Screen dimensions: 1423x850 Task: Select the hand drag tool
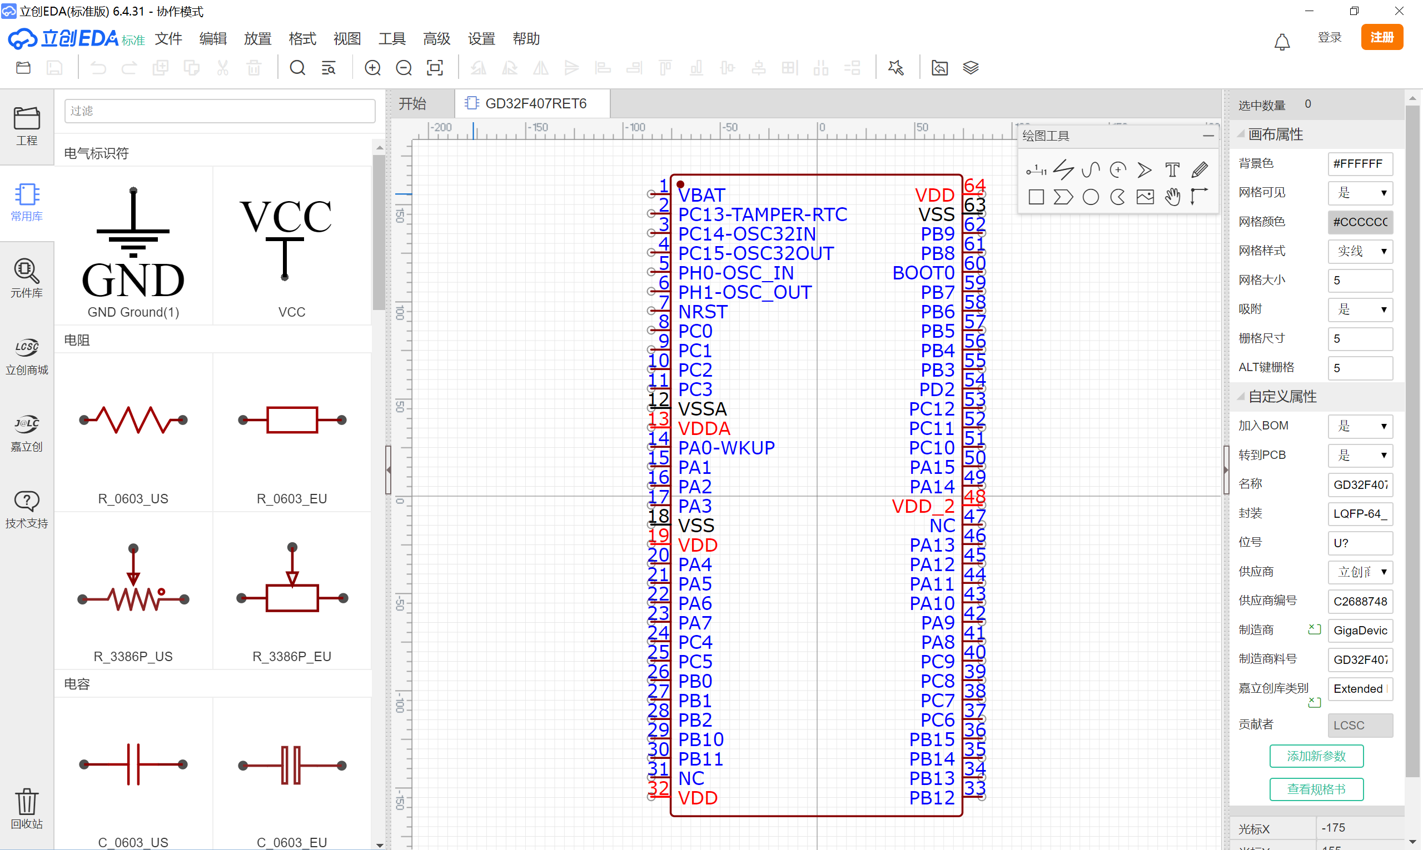point(1172,197)
